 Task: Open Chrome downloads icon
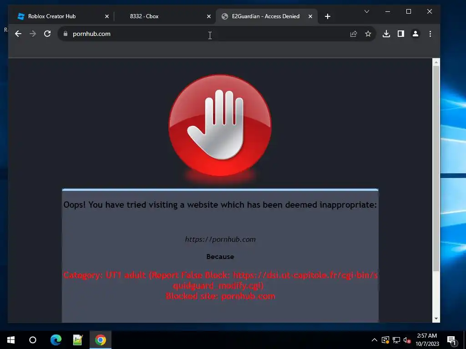pos(386,34)
